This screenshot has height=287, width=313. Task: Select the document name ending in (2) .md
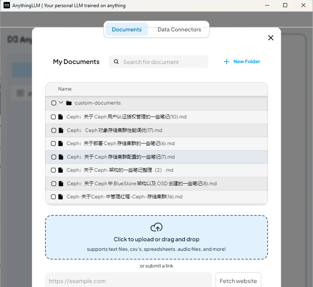pos(120,170)
